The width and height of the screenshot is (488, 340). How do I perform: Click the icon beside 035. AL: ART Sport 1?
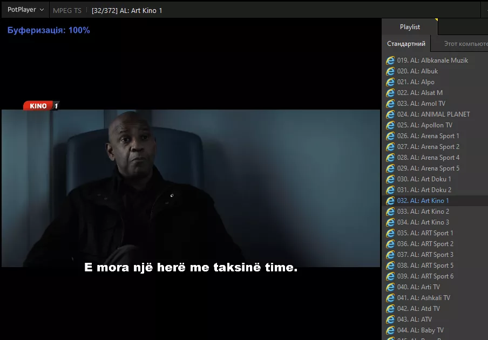[390, 233]
